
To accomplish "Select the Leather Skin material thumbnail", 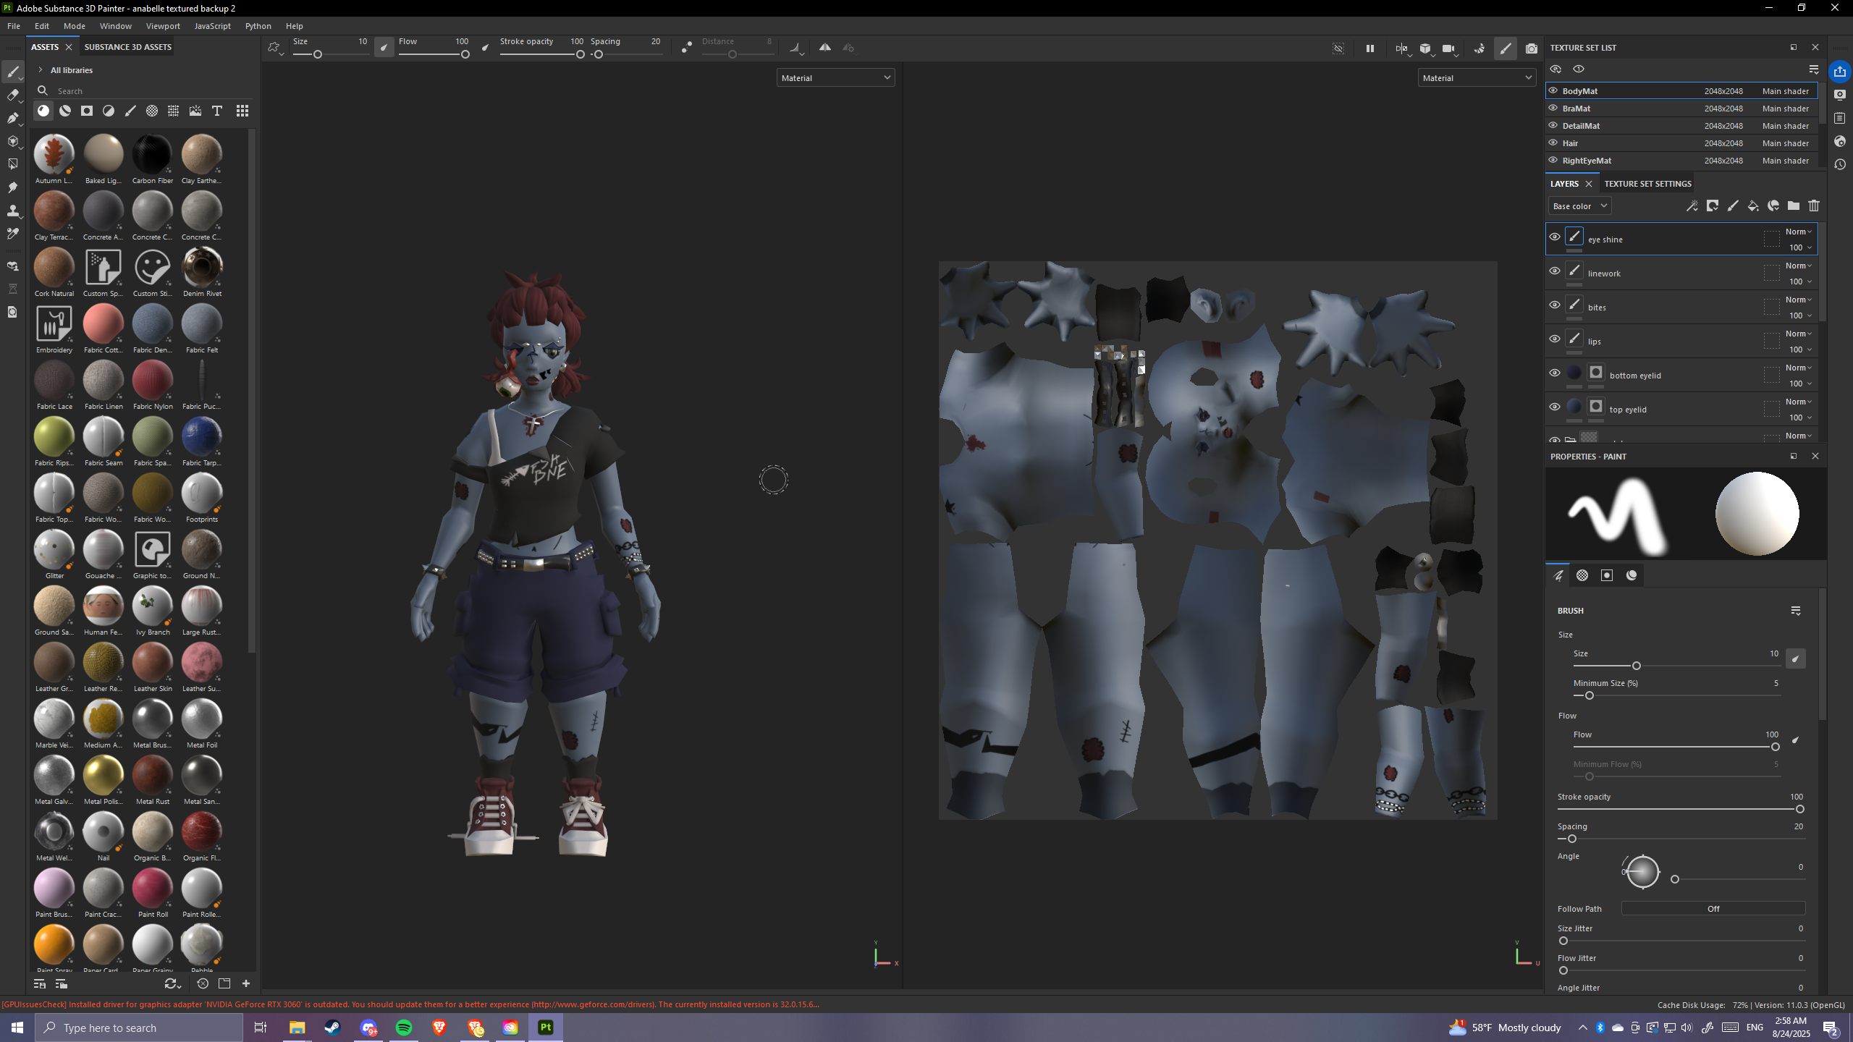I will point(153,663).
